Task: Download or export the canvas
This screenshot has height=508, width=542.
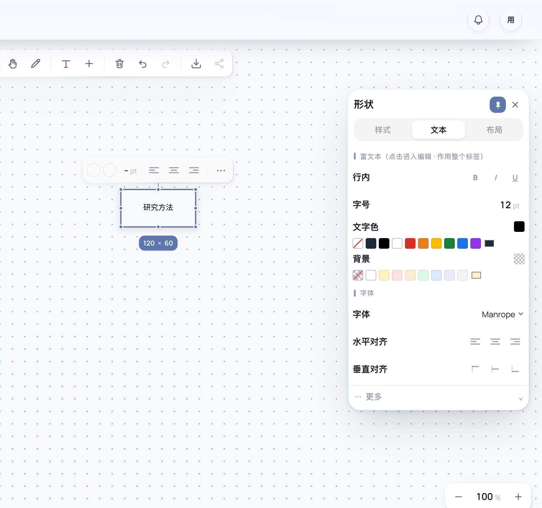Action: click(196, 64)
